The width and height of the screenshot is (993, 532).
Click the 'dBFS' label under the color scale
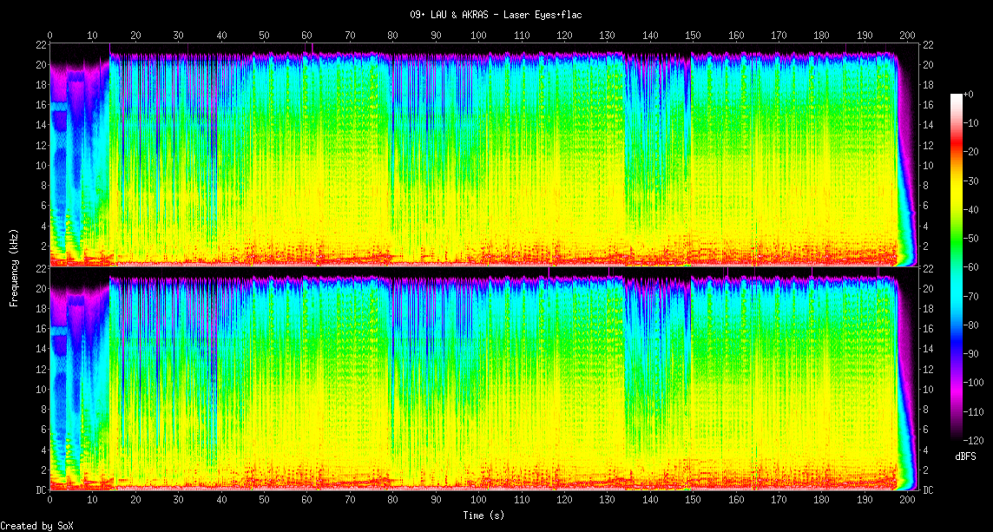pyautogui.click(x=967, y=456)
